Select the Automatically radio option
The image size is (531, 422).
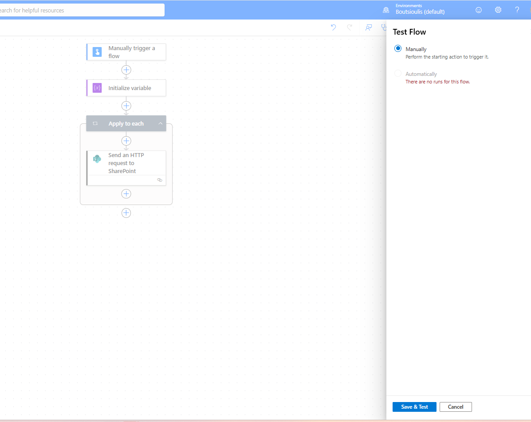pos(398,74)
